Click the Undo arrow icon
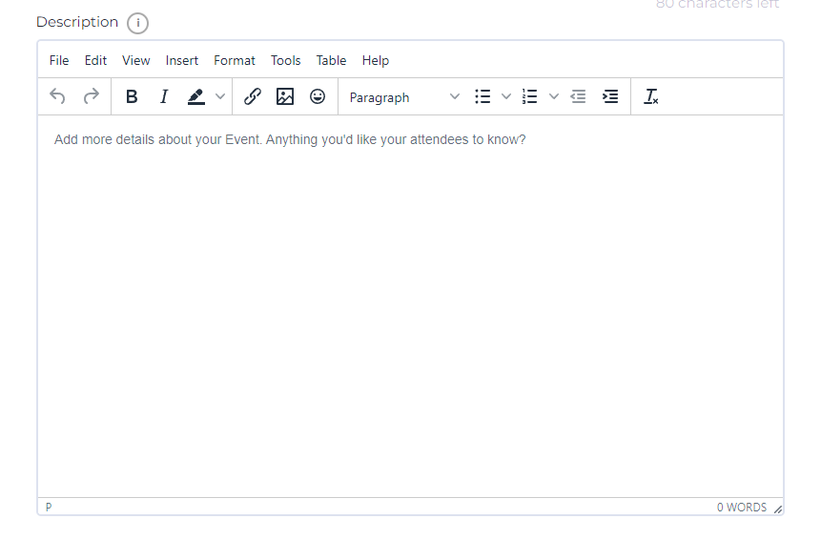 point(58,96)
